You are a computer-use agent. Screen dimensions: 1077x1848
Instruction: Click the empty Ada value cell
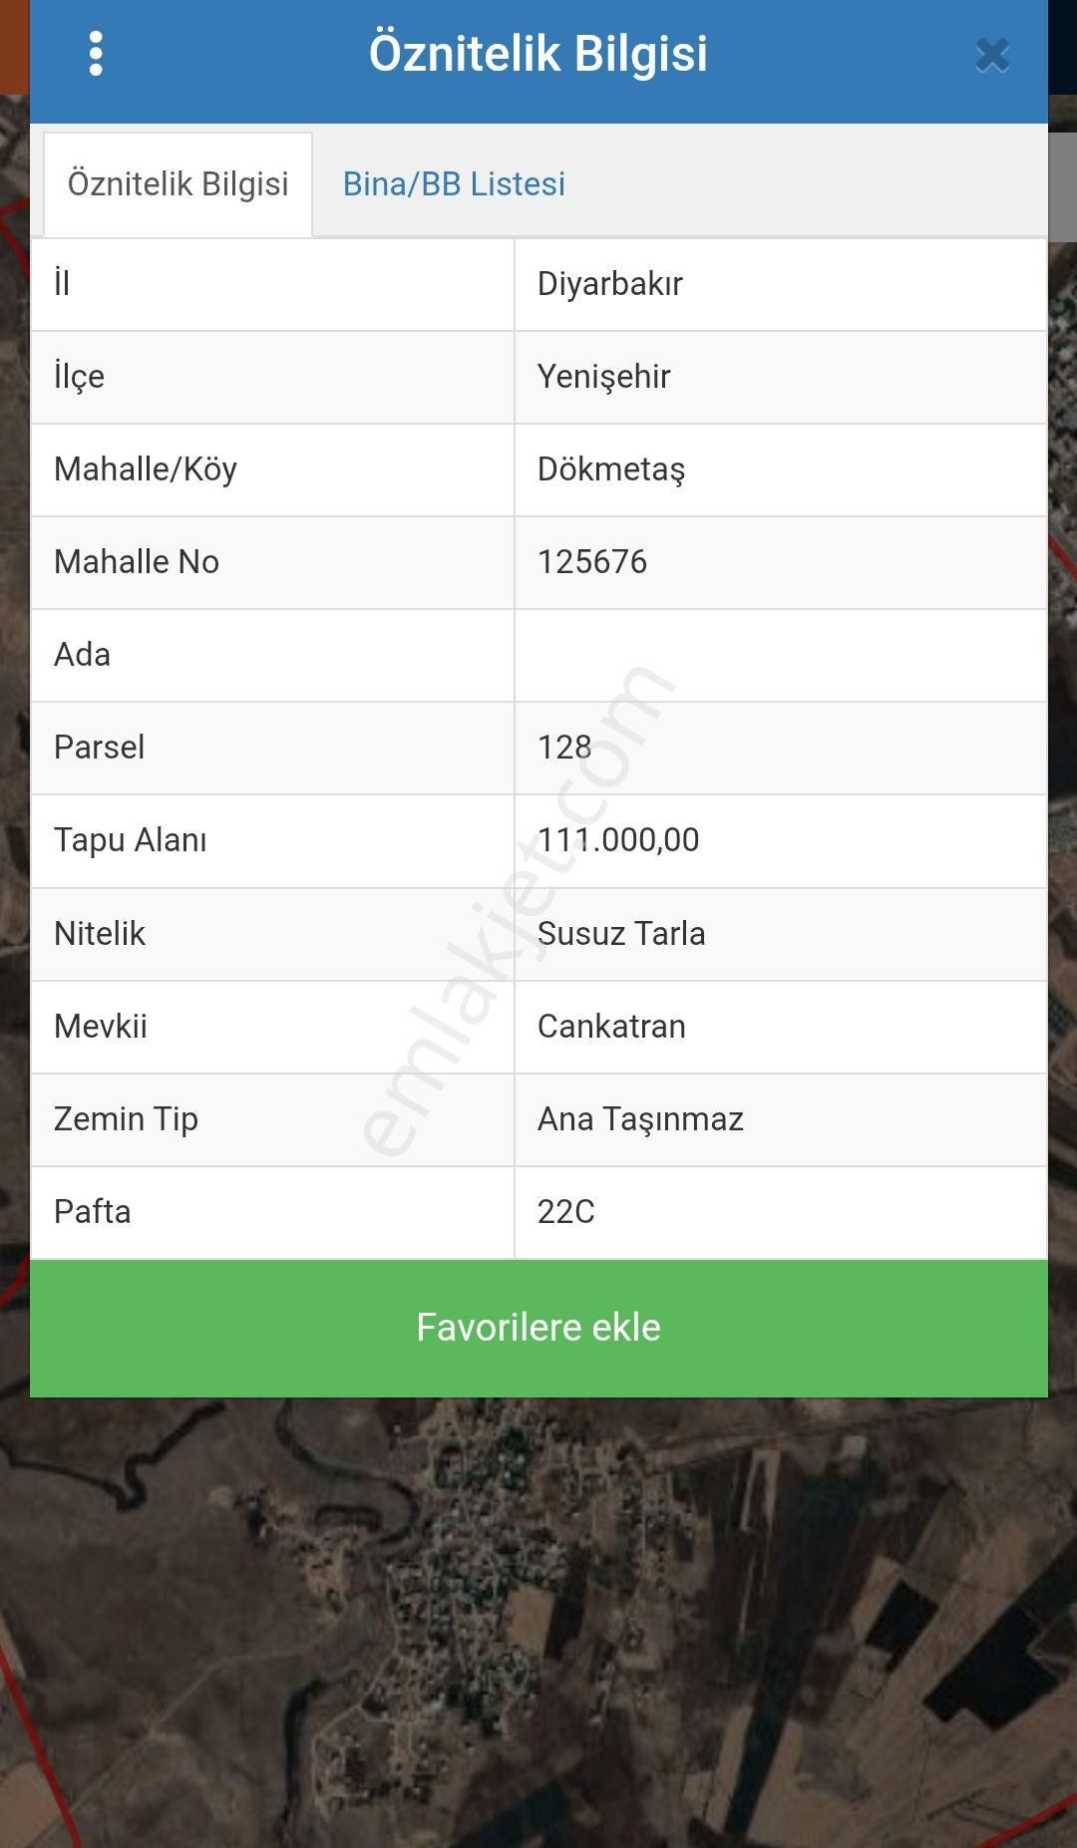click(780, 655)
